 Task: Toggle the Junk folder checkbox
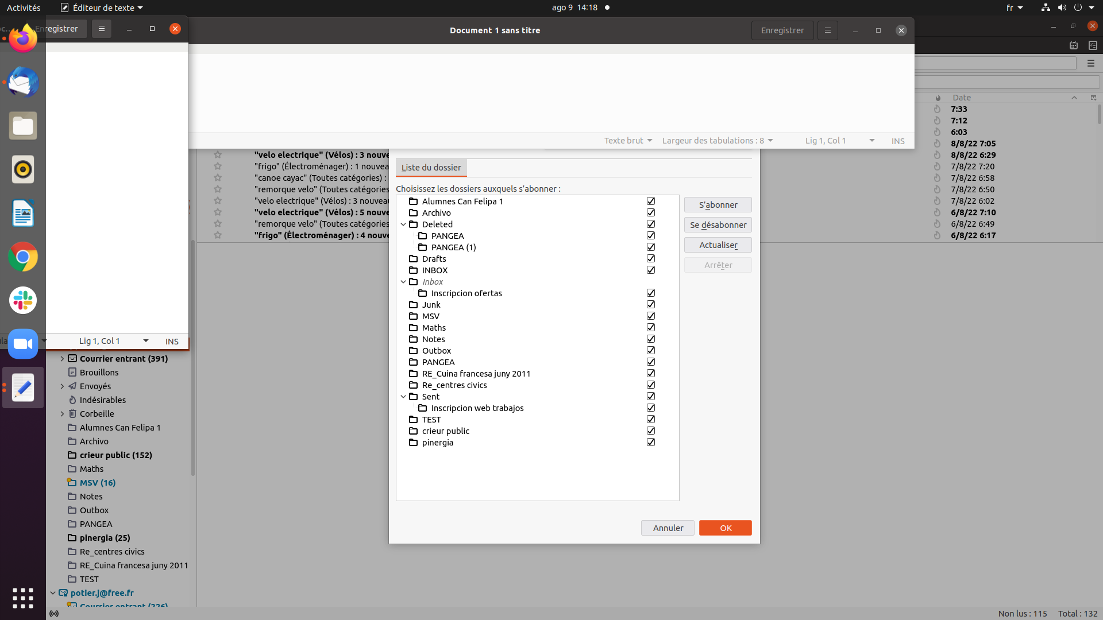pyautogui.click(x=651, y=305)
